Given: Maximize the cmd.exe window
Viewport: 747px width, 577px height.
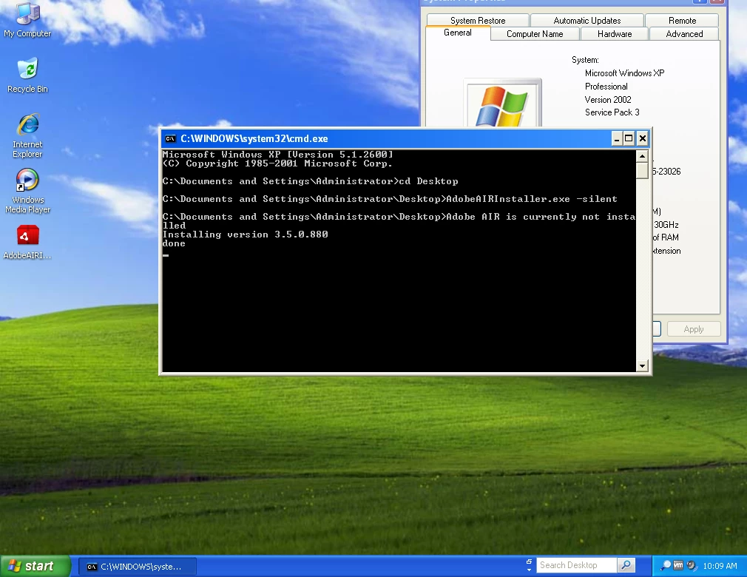Looking at the screenshot, I should (629, 138).
